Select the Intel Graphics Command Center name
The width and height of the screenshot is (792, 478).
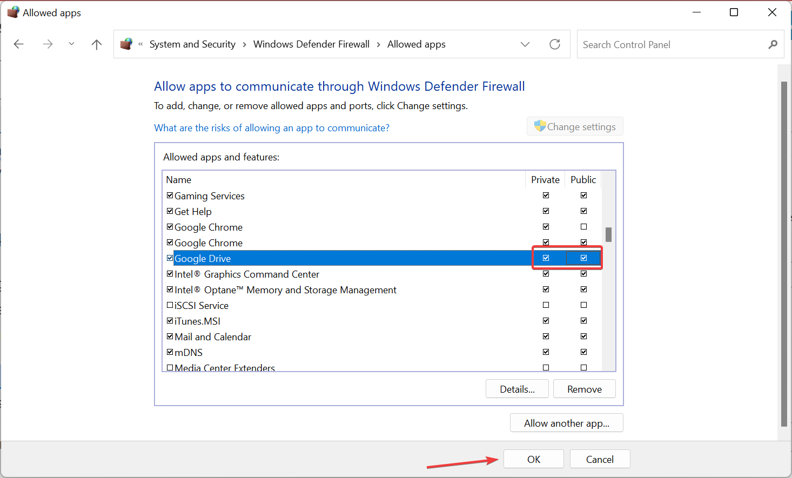(247, 274)
